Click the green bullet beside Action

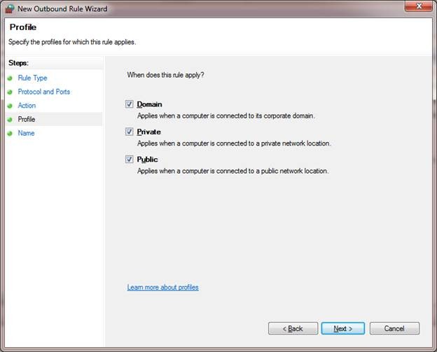10,106
